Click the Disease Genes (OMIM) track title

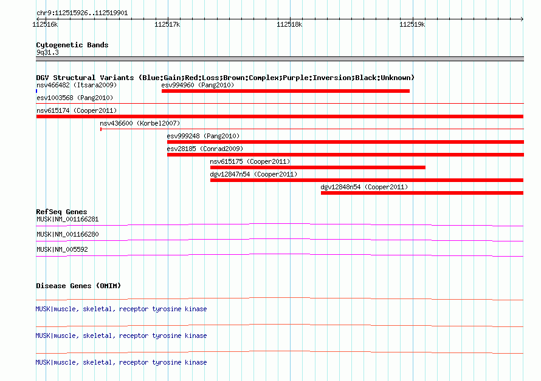tap(78, 286)
